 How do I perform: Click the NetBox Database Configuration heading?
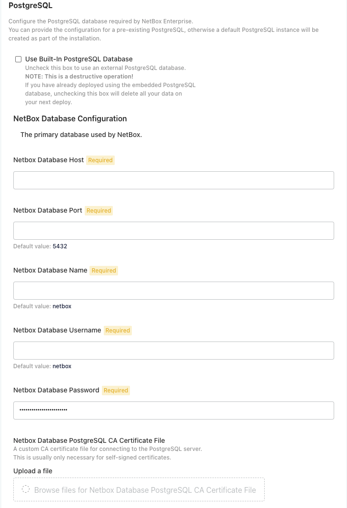point(70,118)
